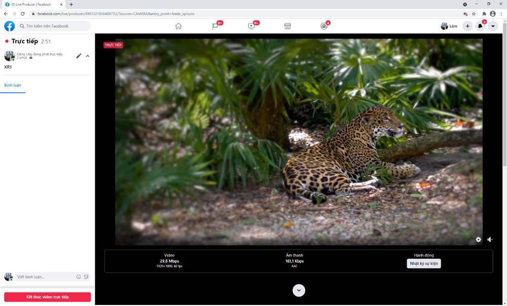Open emoji picker in comment box
This screenshot has width=507, height=306.
[x=79, y=277]
